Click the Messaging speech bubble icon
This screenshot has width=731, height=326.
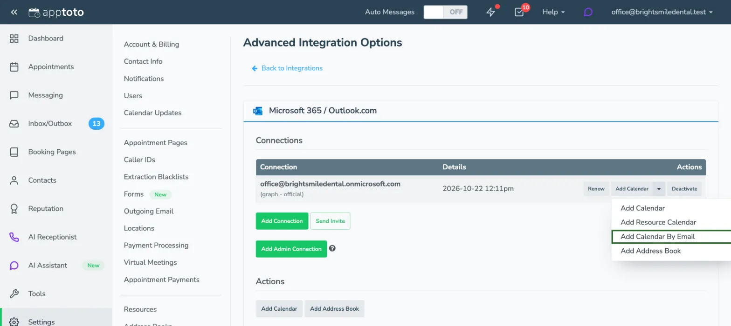pos(14,95)
